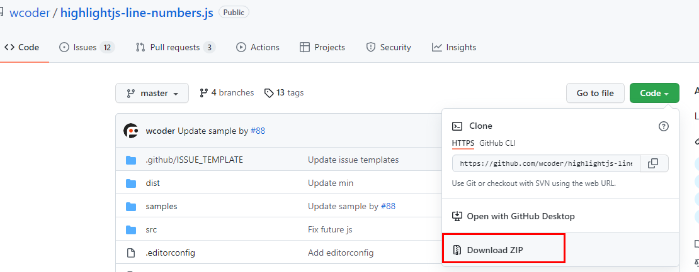Open the 'Update issue templates' commit message
Viewport: 699px width, 272px height.
353,160
